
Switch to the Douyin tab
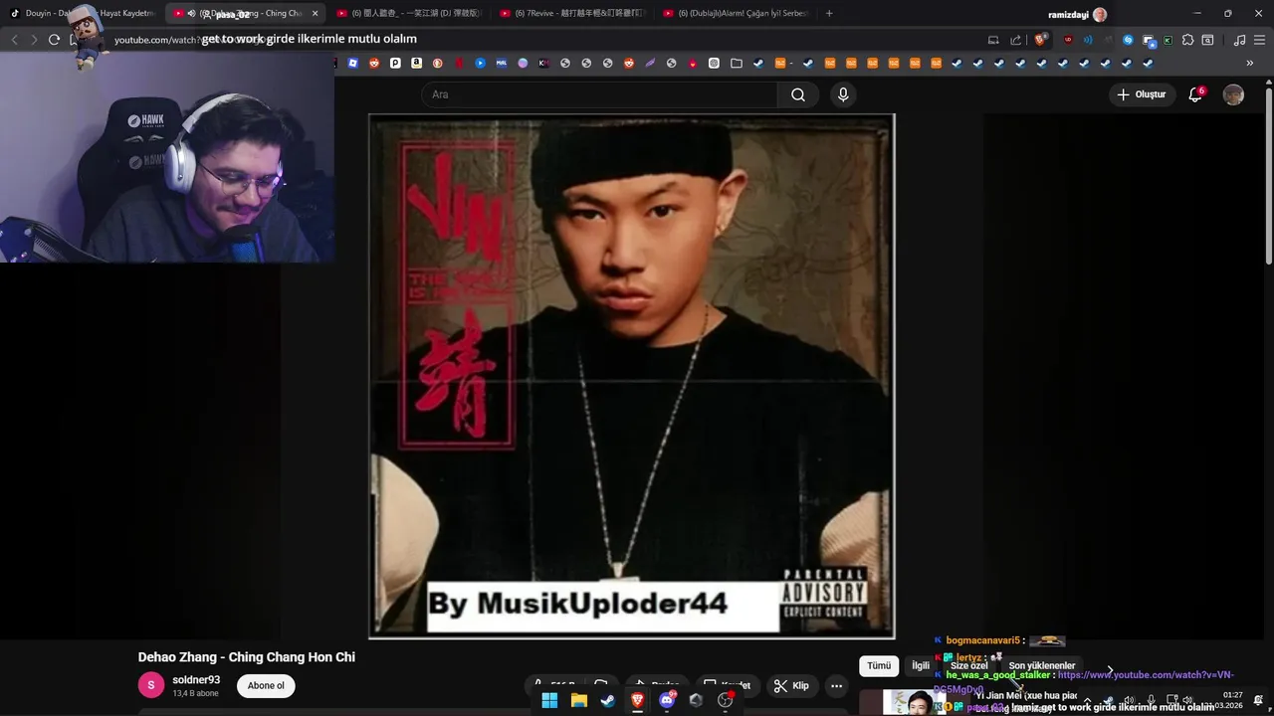[82, 13]
